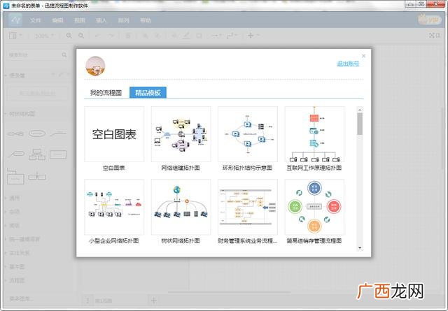Open the insert plus dropdown
448x311 pixels.
click(253, 36)
